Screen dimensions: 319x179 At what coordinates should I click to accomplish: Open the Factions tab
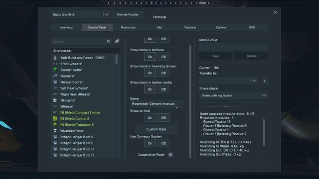click(x=190, y=27)
